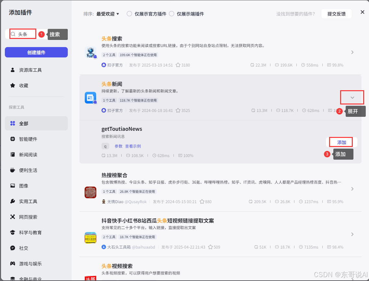This screenshot has width=369, height=281.
Task: Click the 头条新闻 blue plugin icon
Action: coord(90,98)
